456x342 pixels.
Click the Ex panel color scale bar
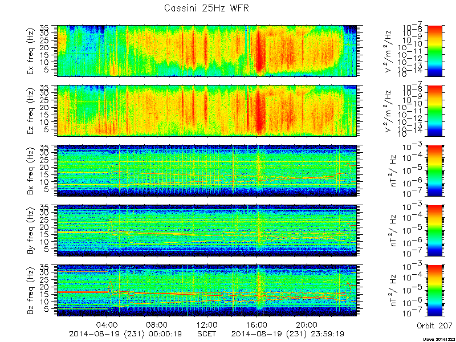(x=434, y=51)
